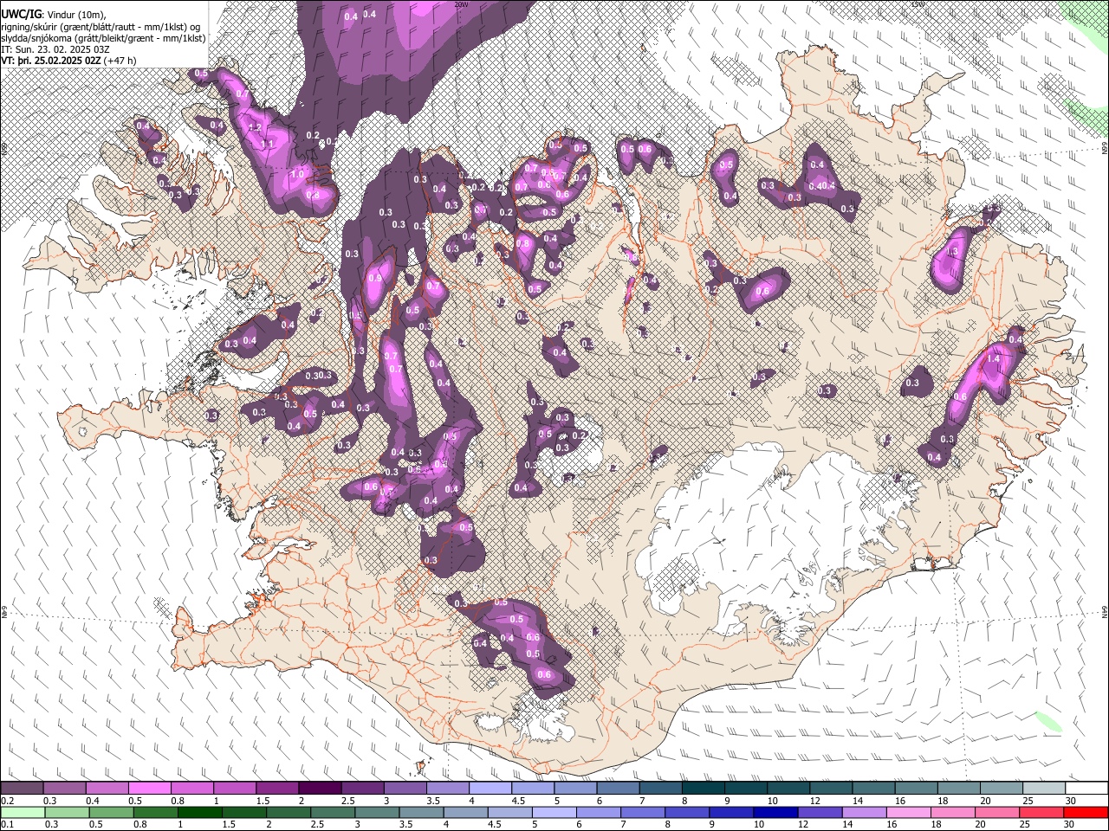Click top legend swatch between 0.5 and 0.8
The image size is (1109, 831).
click(151, 789)
